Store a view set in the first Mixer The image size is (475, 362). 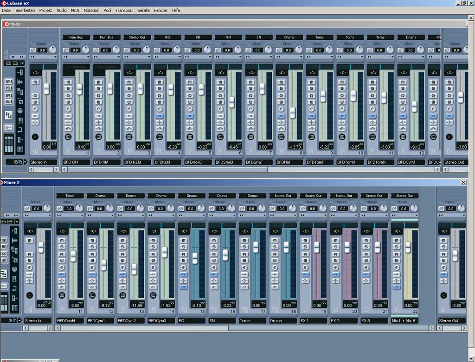[x=8, y=63]
